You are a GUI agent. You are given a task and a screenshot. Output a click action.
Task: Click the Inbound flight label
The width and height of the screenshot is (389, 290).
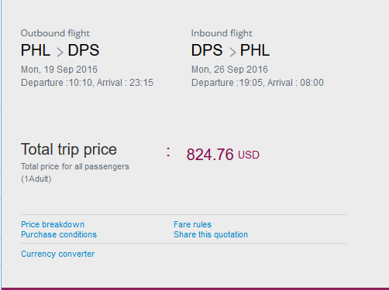222,33
